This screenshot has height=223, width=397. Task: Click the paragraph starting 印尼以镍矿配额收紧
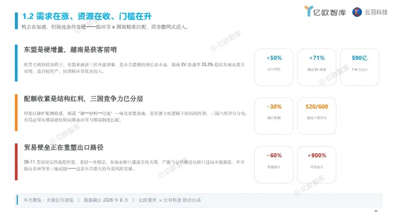[x=135, y=117]
